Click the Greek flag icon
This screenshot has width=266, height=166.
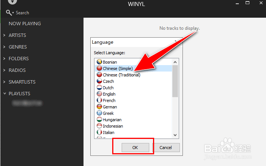click(x=99, y=113)
